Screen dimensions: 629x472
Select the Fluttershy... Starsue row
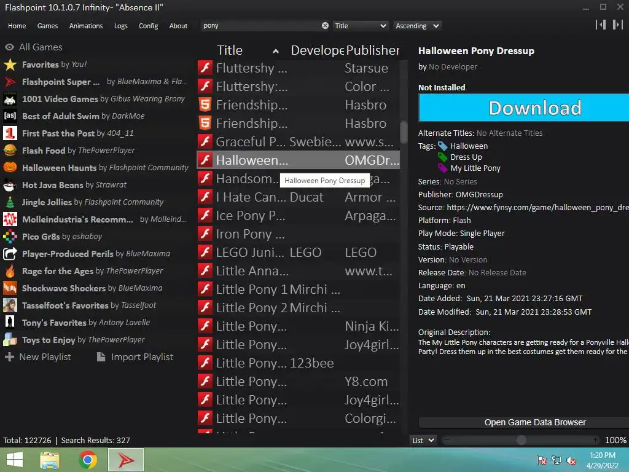[299, 68]
